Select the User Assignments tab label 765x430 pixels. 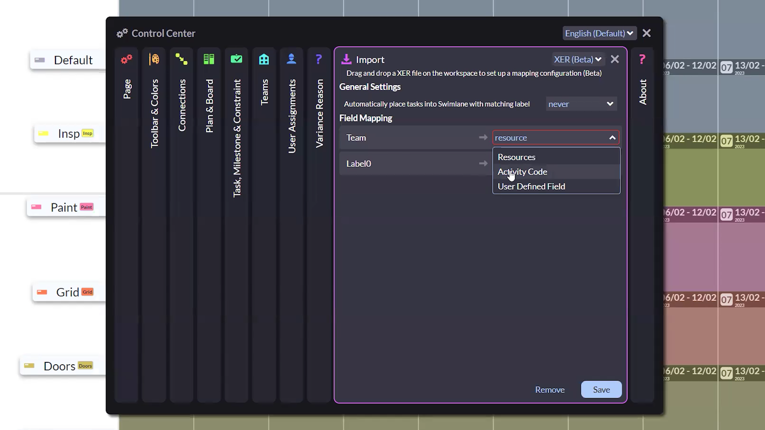(292, 116)
